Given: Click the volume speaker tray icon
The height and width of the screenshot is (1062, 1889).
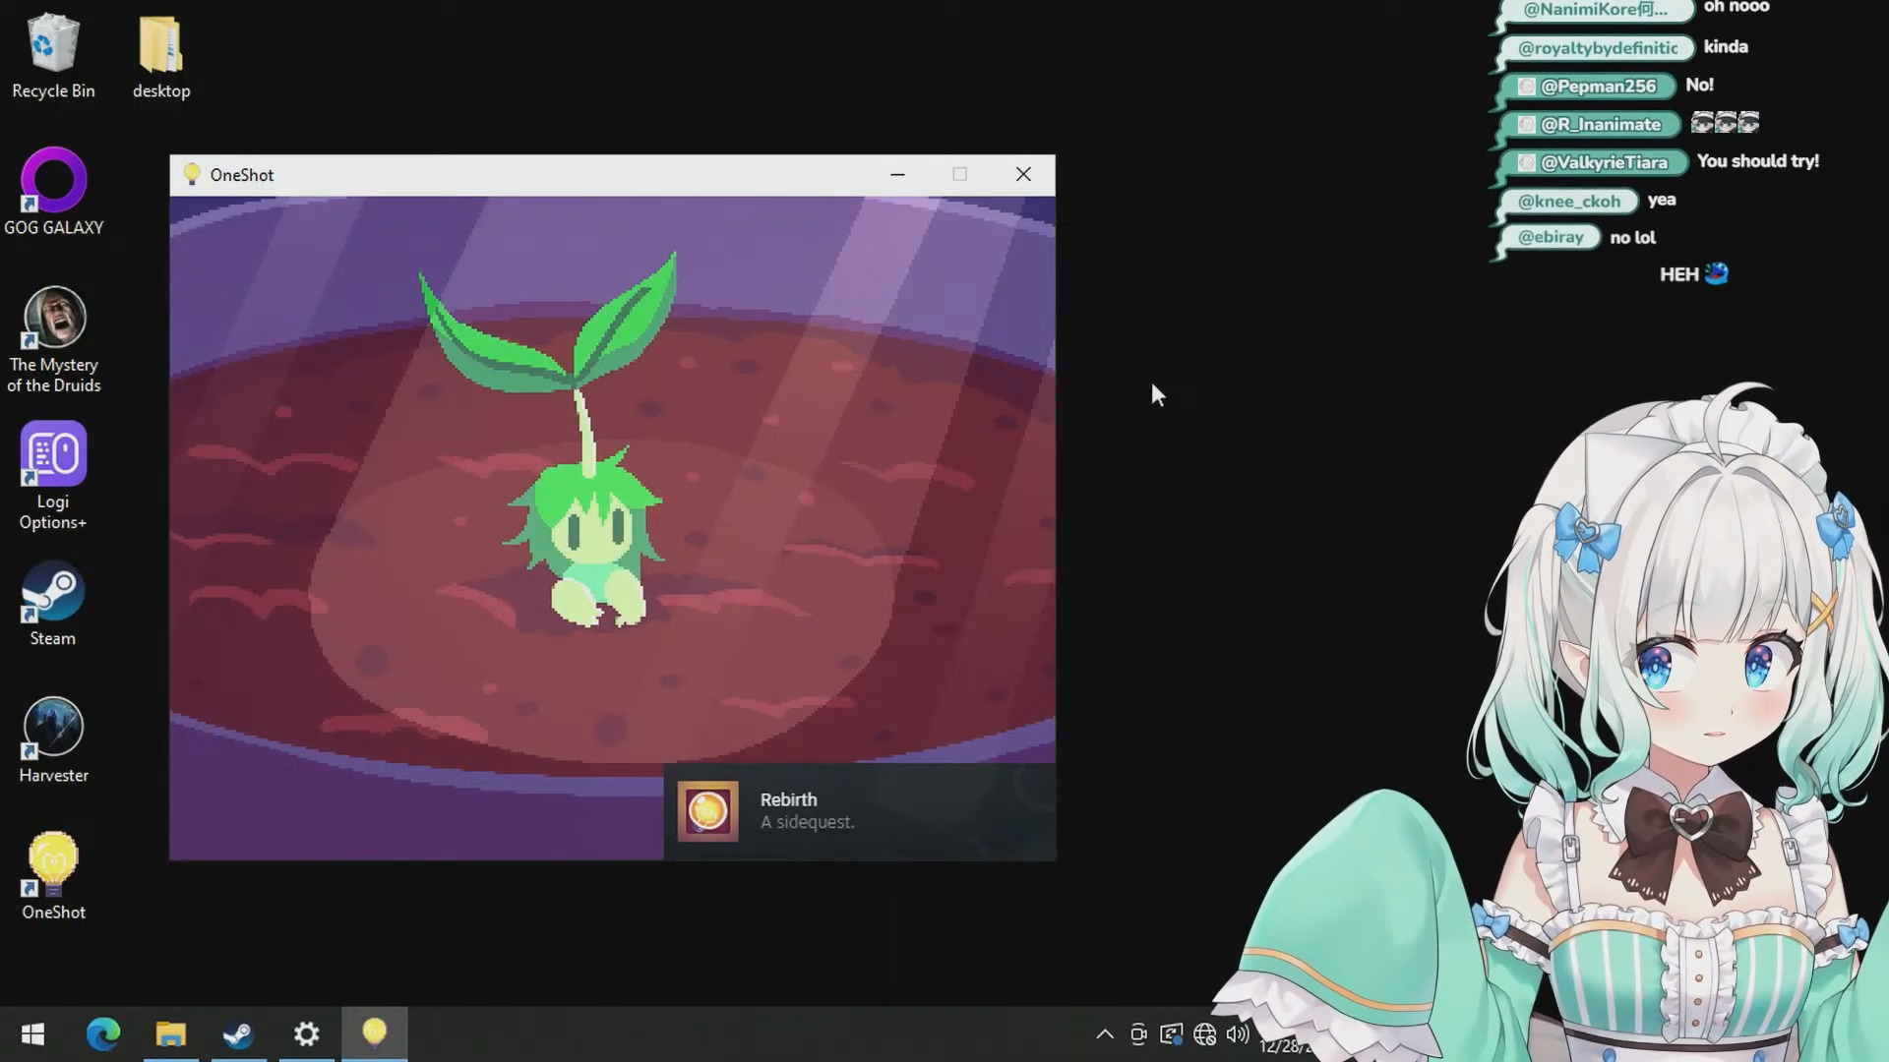Looking at the screenshot, I should [1238, 1033].
